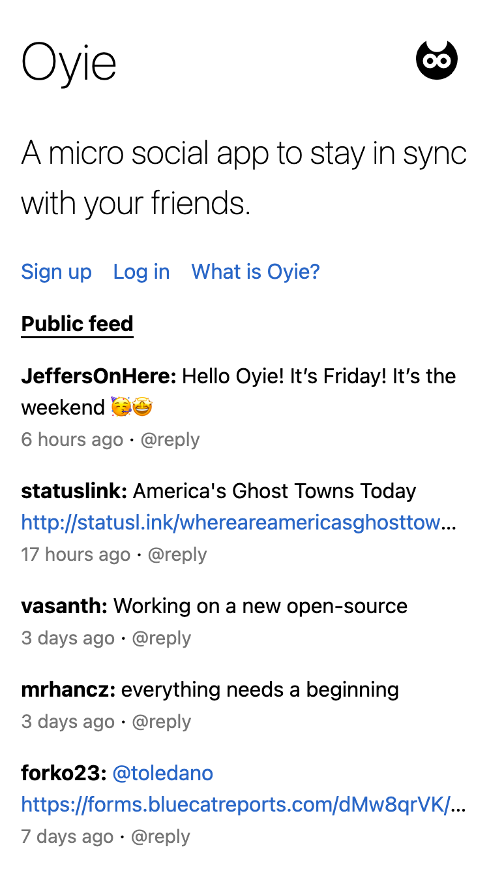Viewport: 489px width, 871px height.
Task: Open the What is Oyie? link
Action: [x=256, y=272]
